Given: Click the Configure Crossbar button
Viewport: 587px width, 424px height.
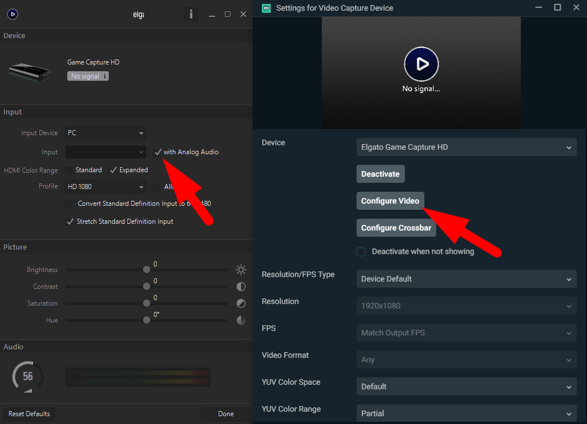Looking at the screenshot, I should (x=396, y=228).
